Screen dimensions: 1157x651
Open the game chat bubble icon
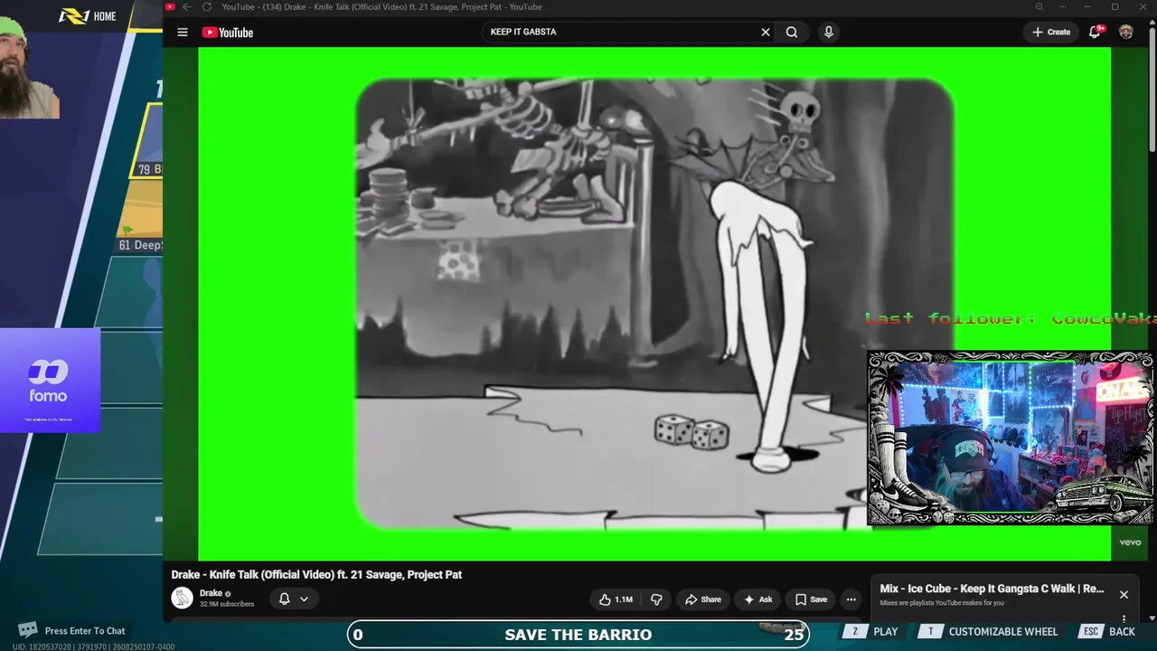click(x=28, y=630)
